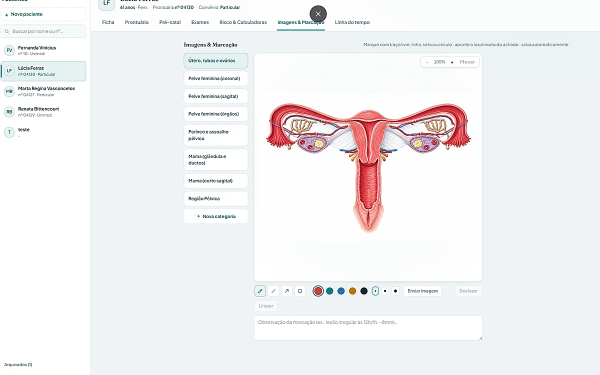Zoom out with the minus button

(427, 62)
